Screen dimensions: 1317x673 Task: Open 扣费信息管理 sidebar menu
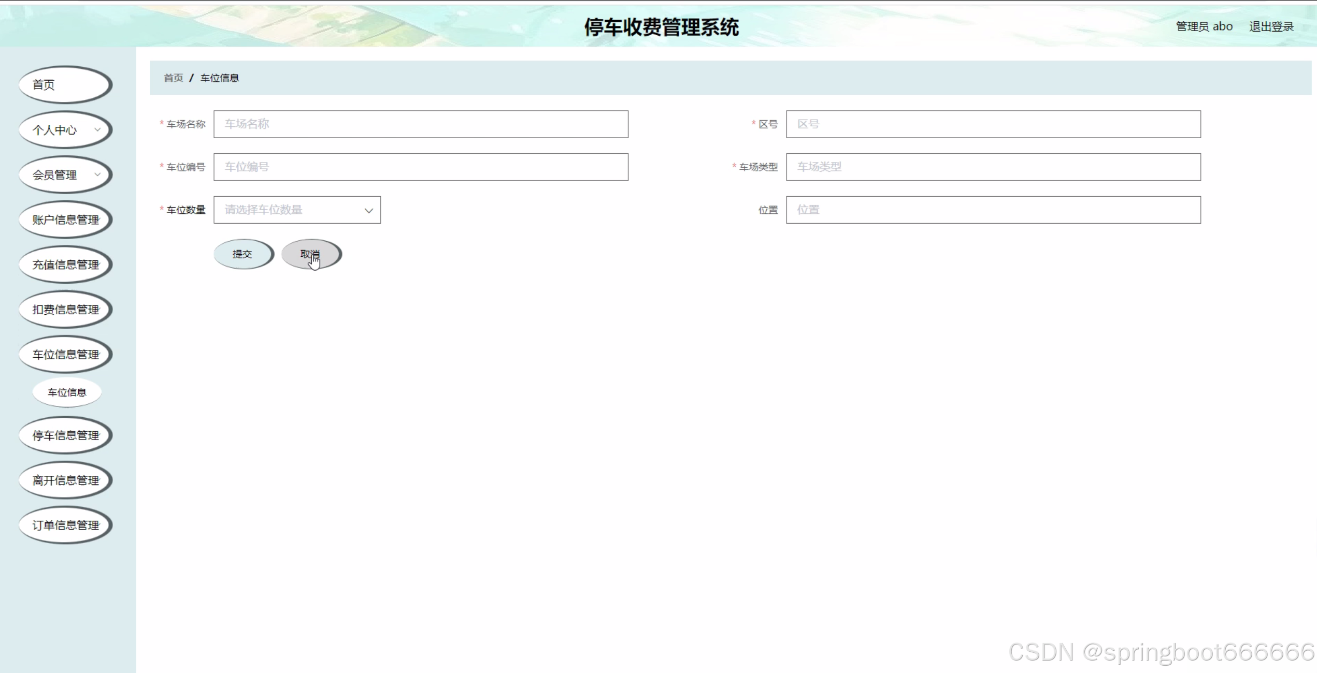[x=65, y=310]
